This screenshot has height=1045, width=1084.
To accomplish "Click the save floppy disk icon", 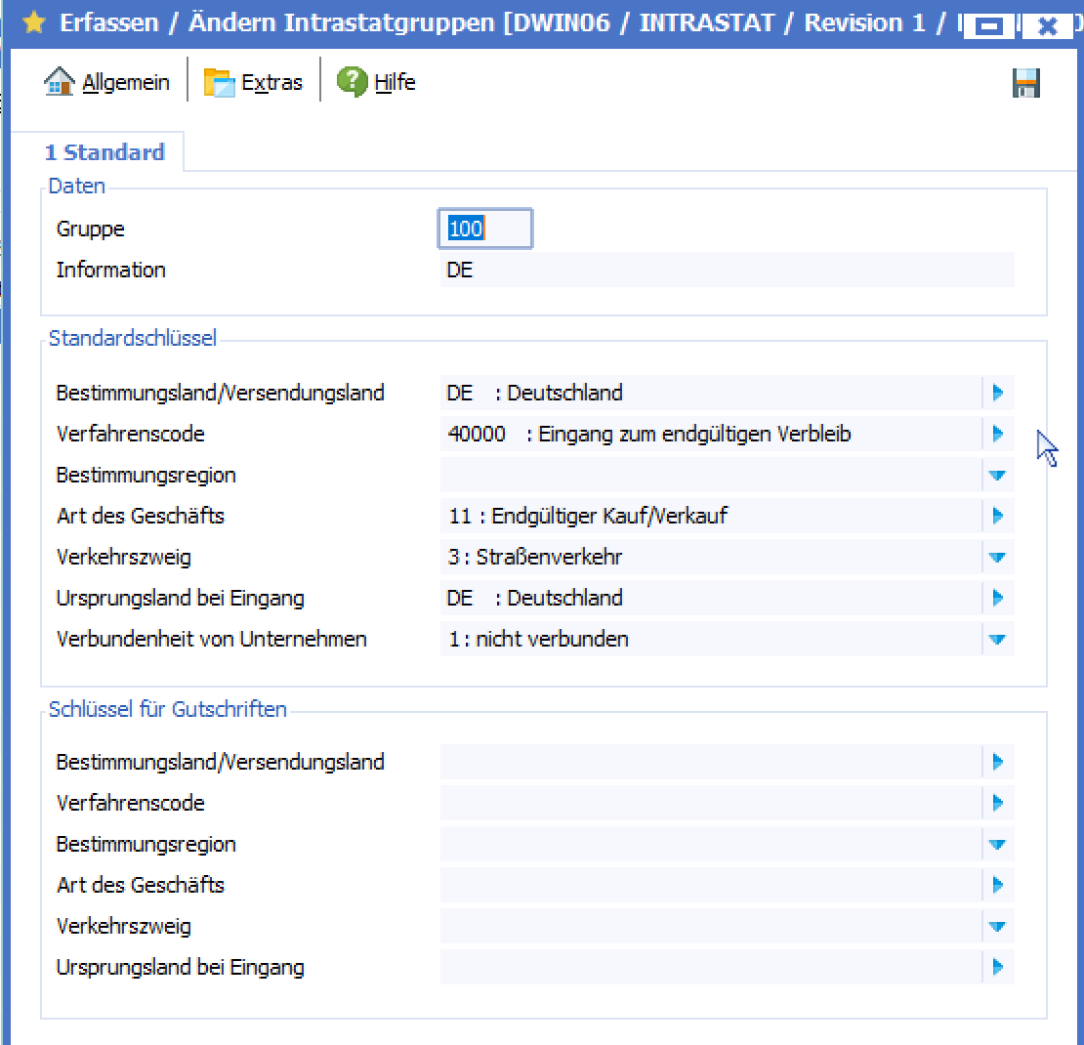I will 1026,83.
